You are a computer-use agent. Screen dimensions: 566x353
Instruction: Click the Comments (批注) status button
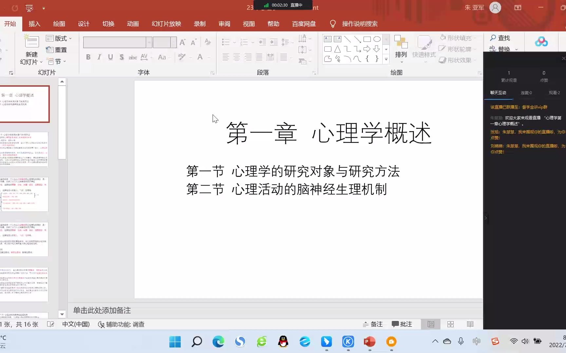(402, 324)
